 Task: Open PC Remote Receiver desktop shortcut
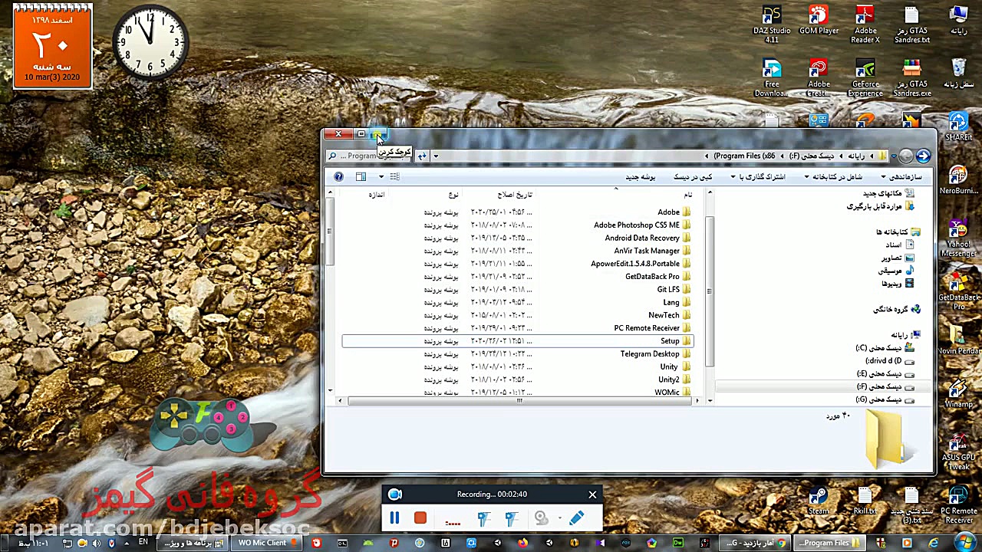958,505
